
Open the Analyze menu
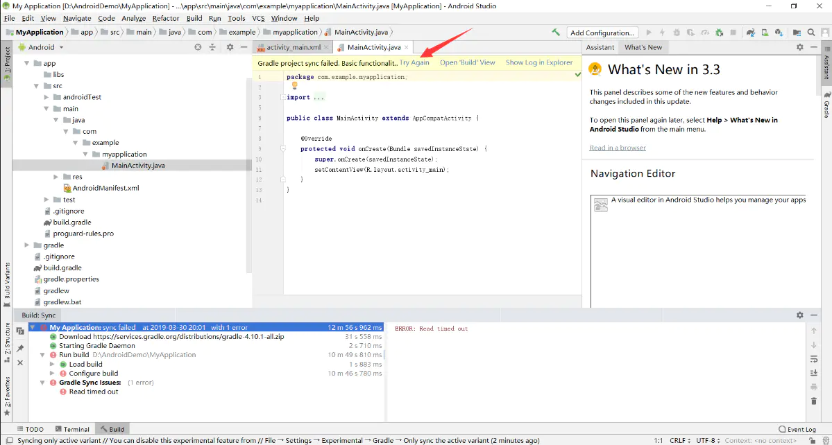click(133, 18)
